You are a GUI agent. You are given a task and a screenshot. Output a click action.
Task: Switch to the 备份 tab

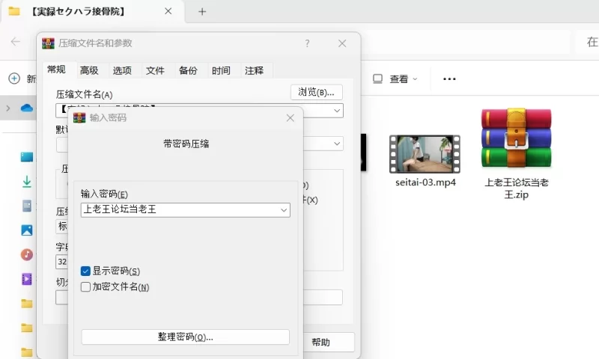tap(188, 70)
